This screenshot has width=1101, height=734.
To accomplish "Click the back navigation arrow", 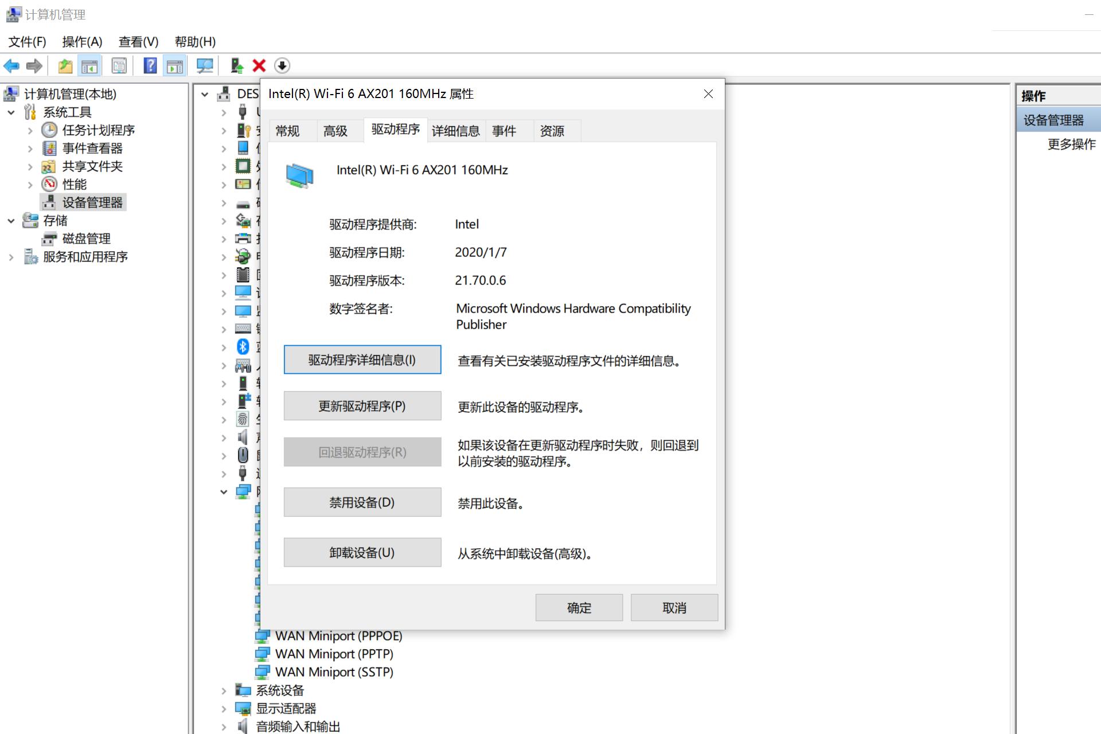I will tap(11, 65).
